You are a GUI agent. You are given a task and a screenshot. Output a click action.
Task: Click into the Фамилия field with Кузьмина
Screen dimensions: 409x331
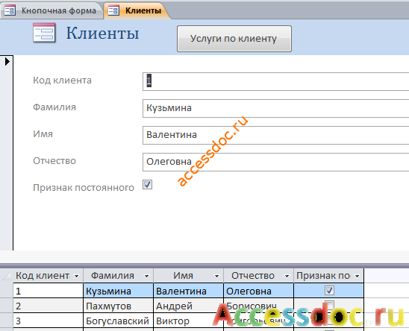coord(275,108)
